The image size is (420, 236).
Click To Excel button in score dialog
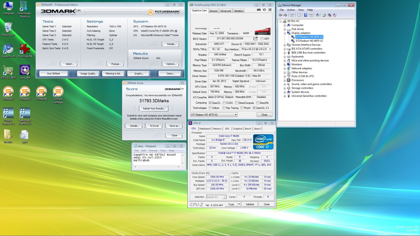(154, 126)
